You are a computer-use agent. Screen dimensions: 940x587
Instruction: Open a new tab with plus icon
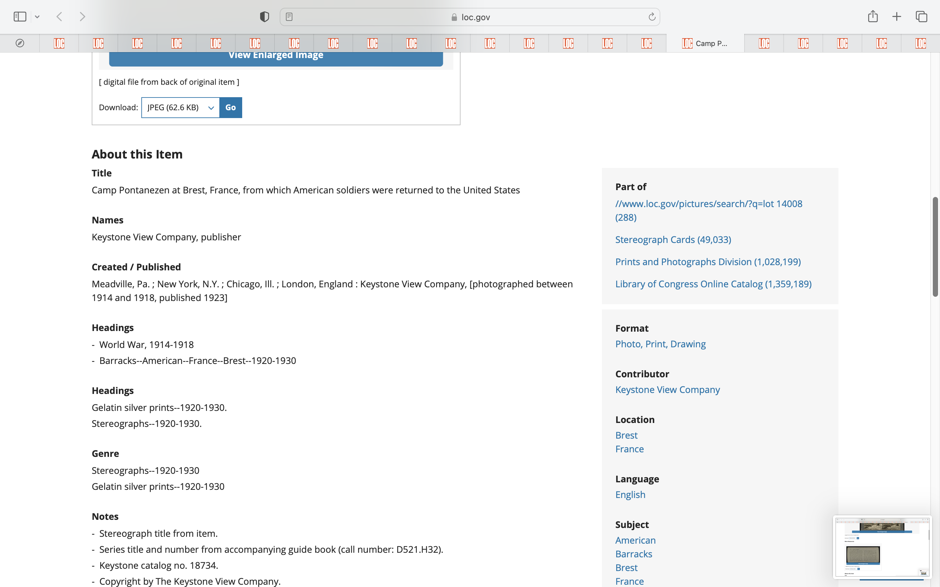[897, 17]
